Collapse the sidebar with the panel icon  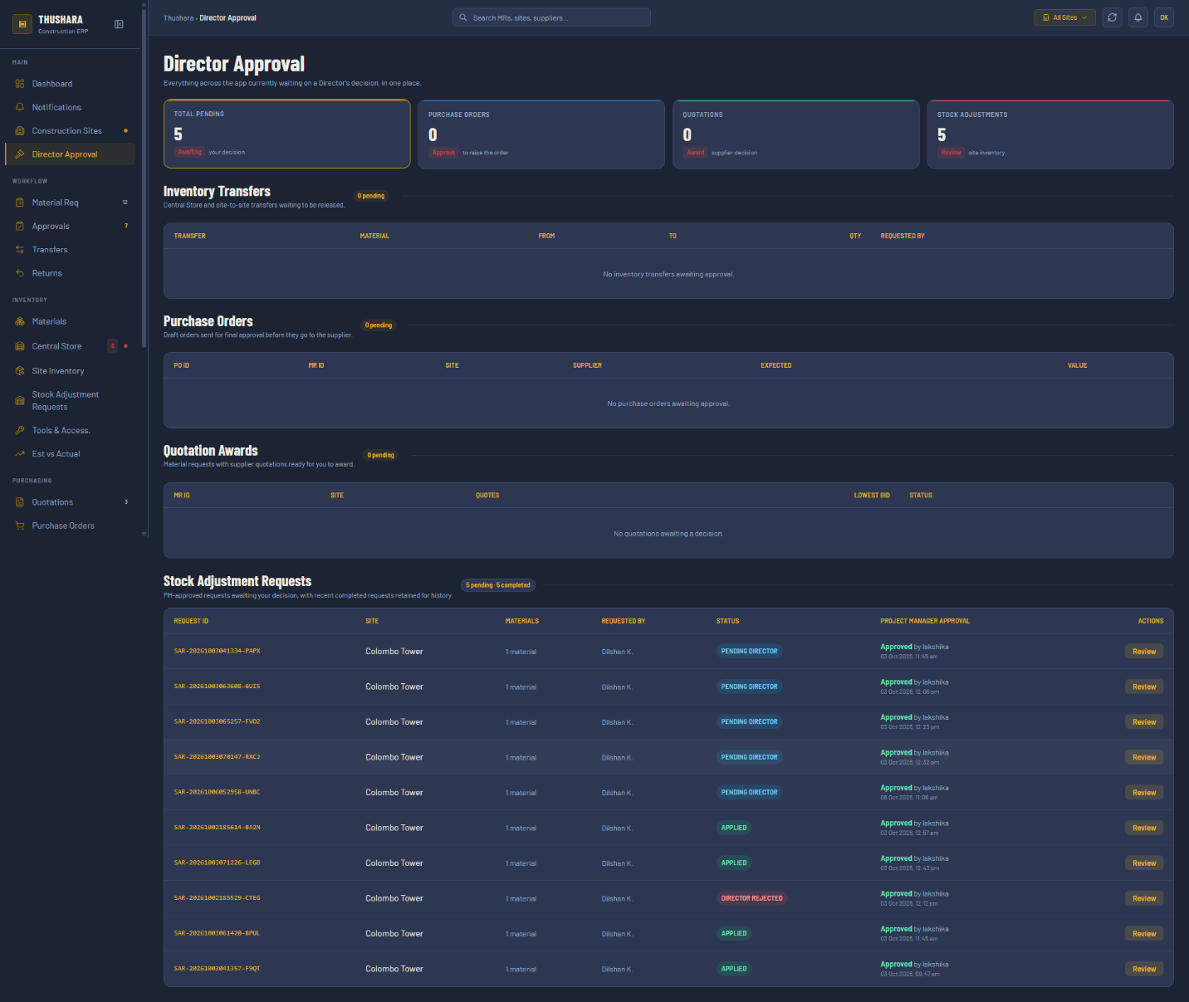(x=119, y=24)
